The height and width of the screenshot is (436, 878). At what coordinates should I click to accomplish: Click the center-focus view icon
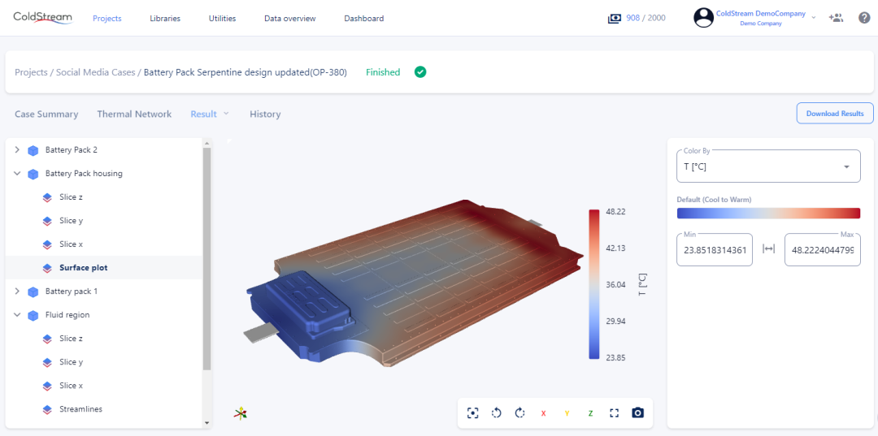click(473, 413)
